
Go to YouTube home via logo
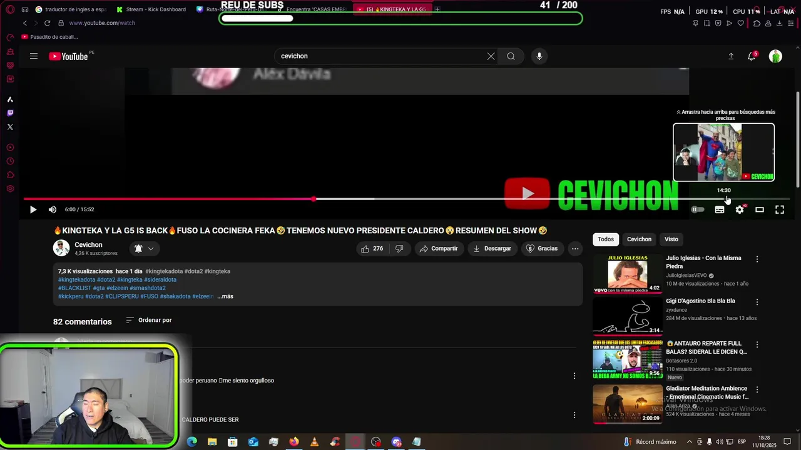point(69,56)
